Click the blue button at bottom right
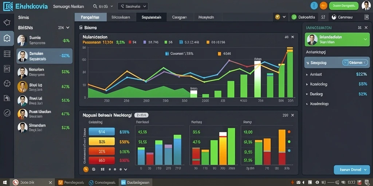 click(352, 170)
